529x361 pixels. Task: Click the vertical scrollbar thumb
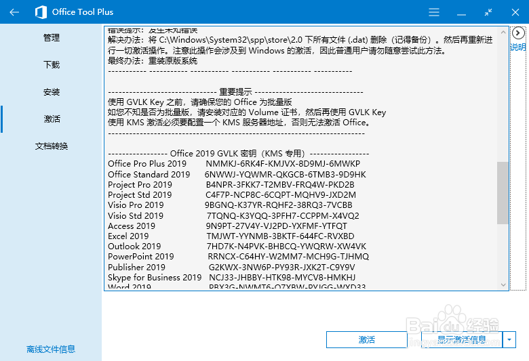point(503,192)
